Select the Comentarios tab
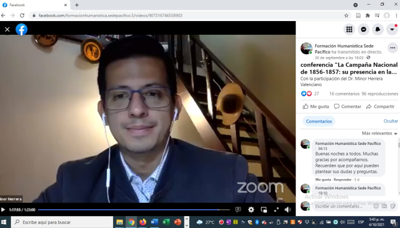The width and height of the screenshot is (400, 228). pyautogui.click(x=318, y=121)
